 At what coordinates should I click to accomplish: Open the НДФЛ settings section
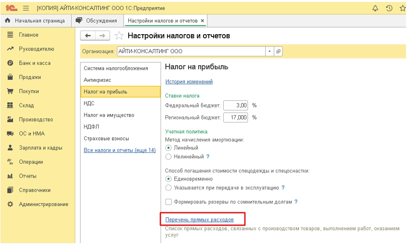121,127
